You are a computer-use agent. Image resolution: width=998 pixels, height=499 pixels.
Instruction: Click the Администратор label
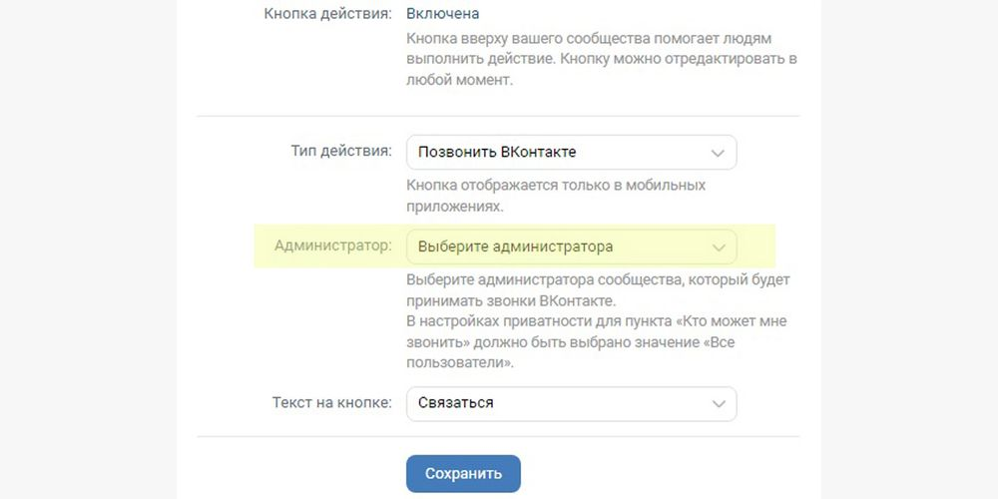coord(333,246)
